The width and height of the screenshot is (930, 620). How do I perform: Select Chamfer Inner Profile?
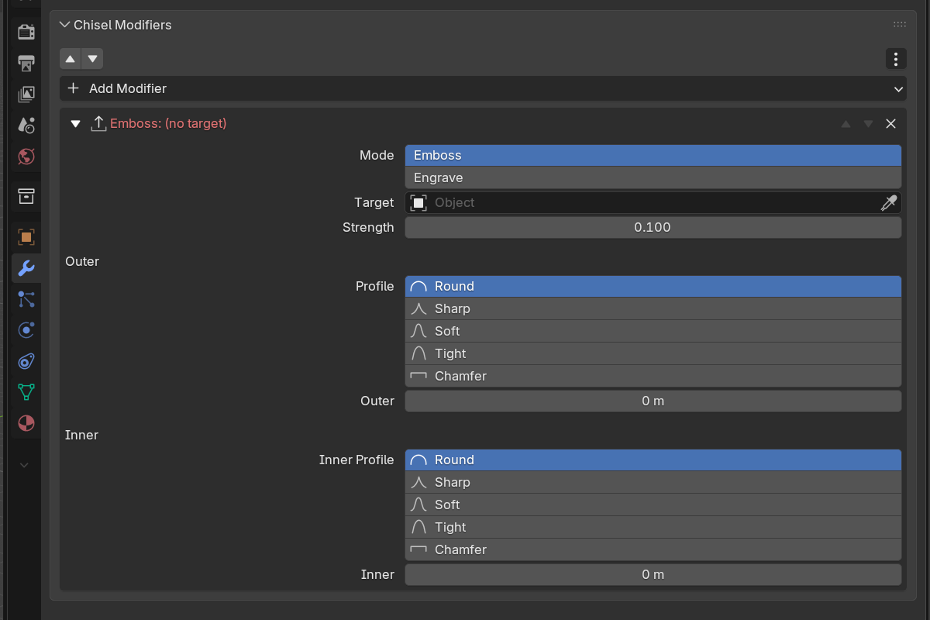[x=653, y=549]
